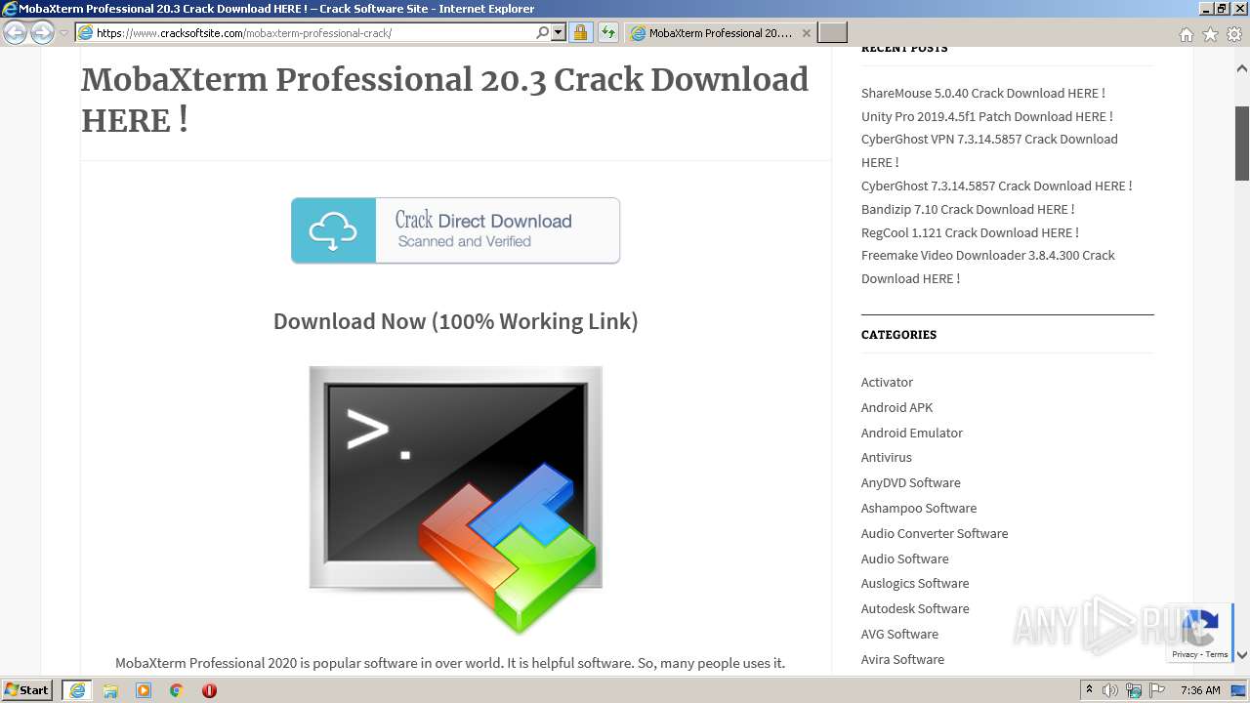Open the Activator category
Viewport: 1250px width, 703px height.
(887, 382)
